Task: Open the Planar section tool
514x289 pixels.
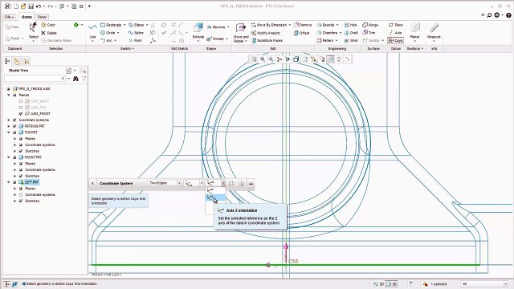Action: [x=414, y=31]
